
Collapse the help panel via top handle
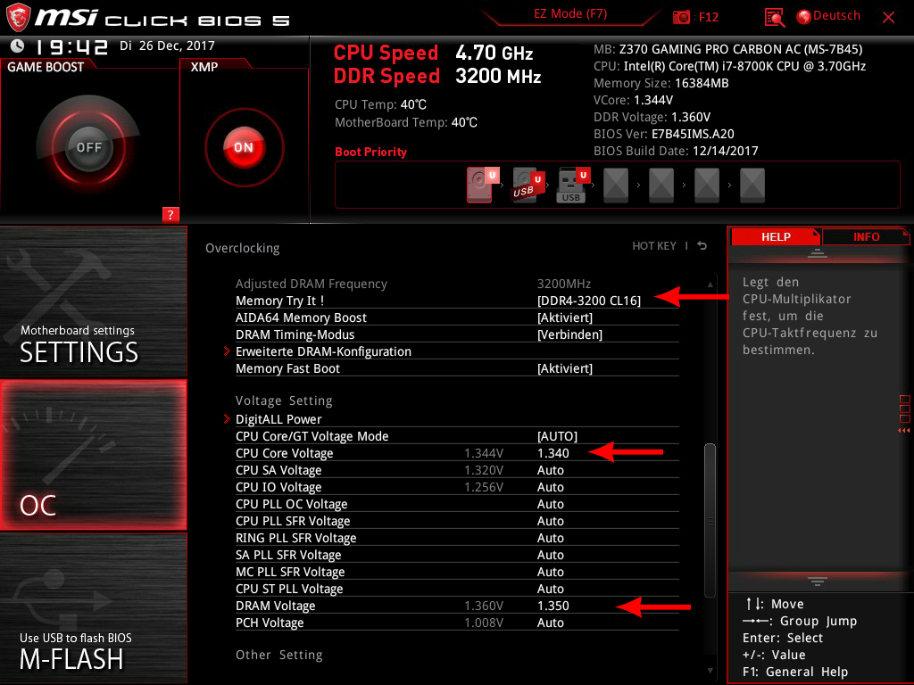pos(818,252)
